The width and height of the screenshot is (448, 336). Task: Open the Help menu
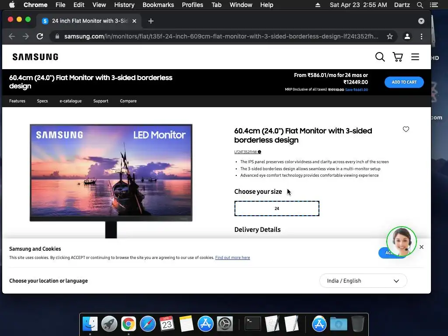[266, 5]
